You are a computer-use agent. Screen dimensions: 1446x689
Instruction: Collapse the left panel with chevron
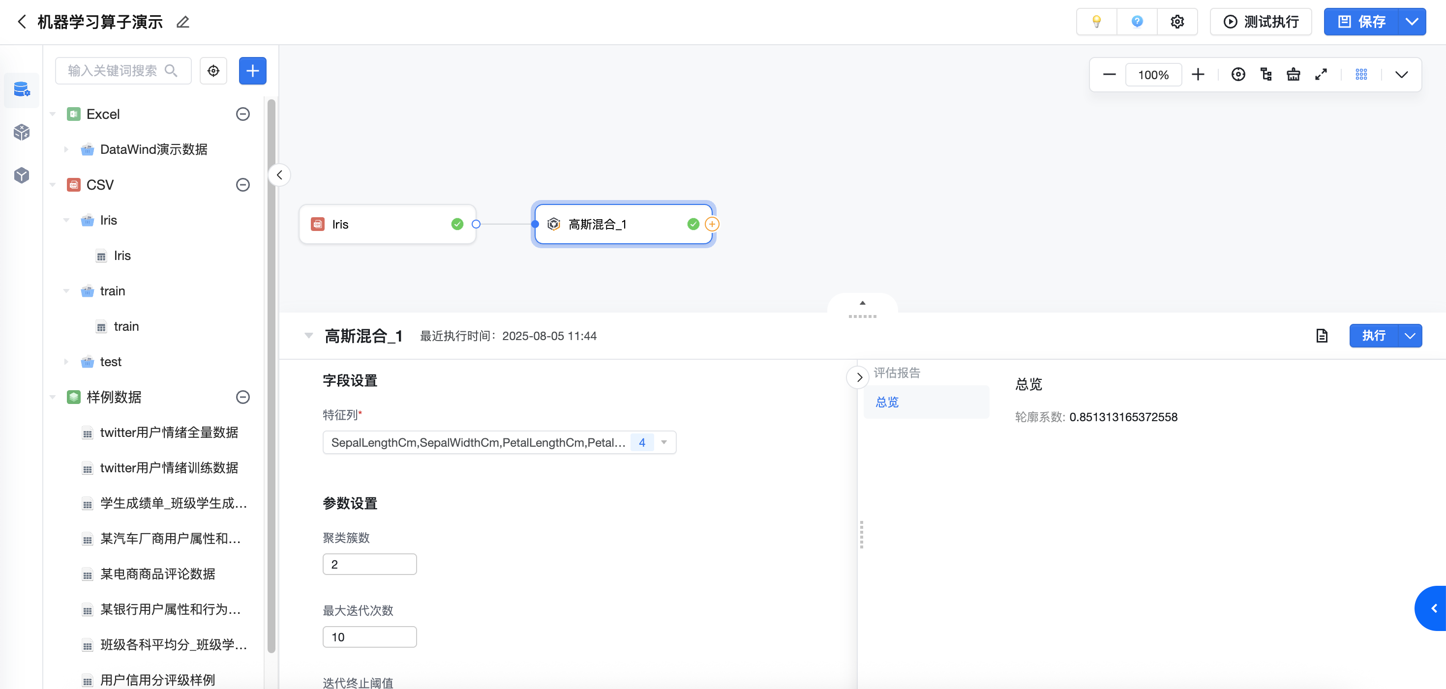pyautogui.click(x=279, y=175)
